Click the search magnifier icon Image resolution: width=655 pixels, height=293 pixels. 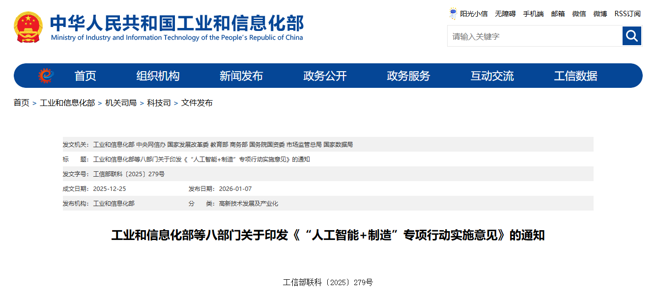coord(632,35)
